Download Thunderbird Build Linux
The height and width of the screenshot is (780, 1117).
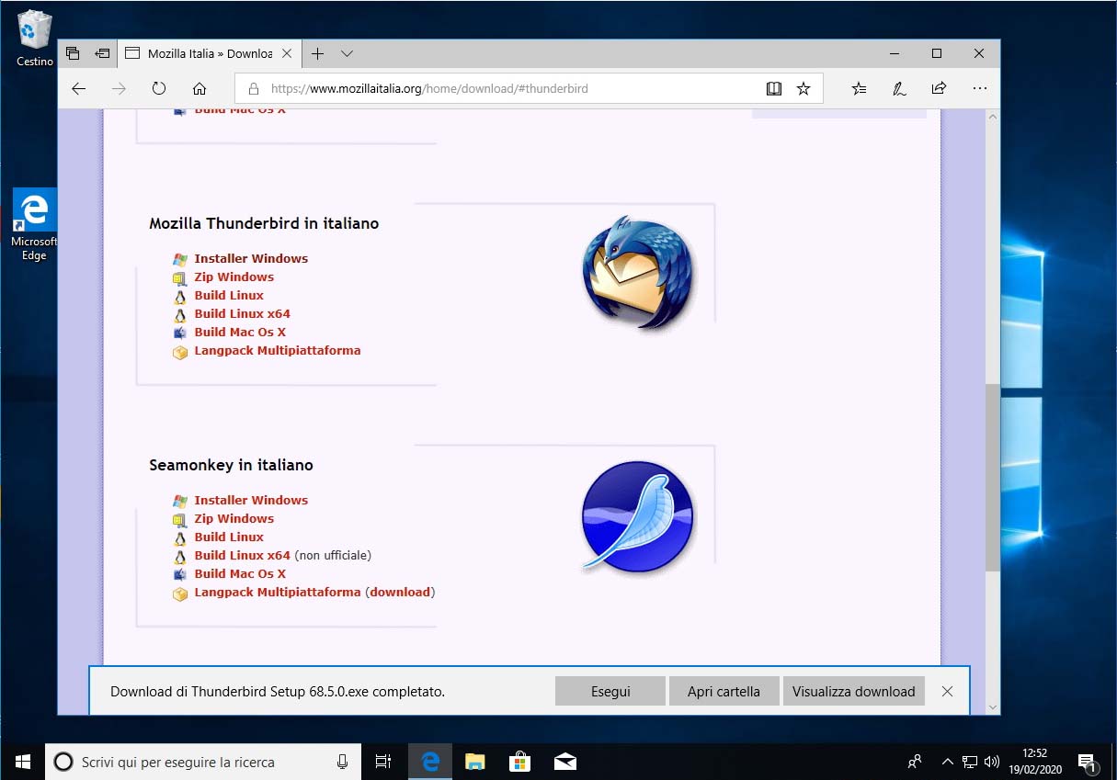(x=229, y=295)
